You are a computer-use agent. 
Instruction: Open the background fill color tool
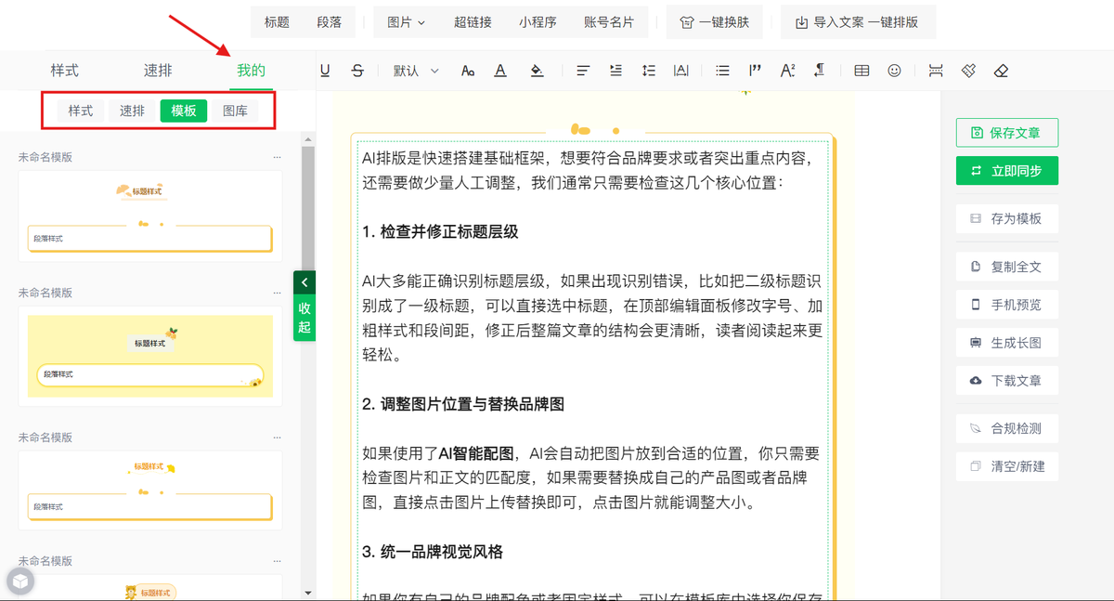tap(536, 71)
